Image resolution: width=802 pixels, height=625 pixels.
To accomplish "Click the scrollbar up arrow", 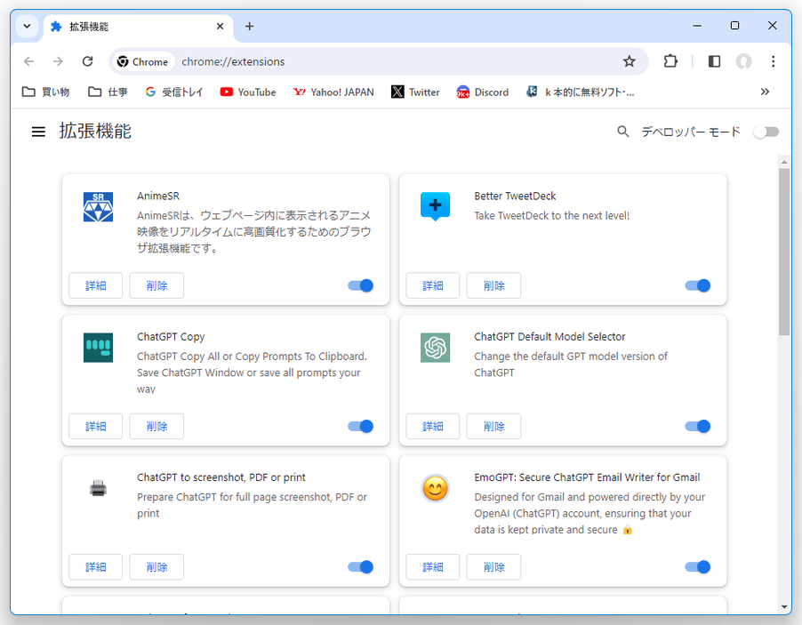I will [784, 162].
